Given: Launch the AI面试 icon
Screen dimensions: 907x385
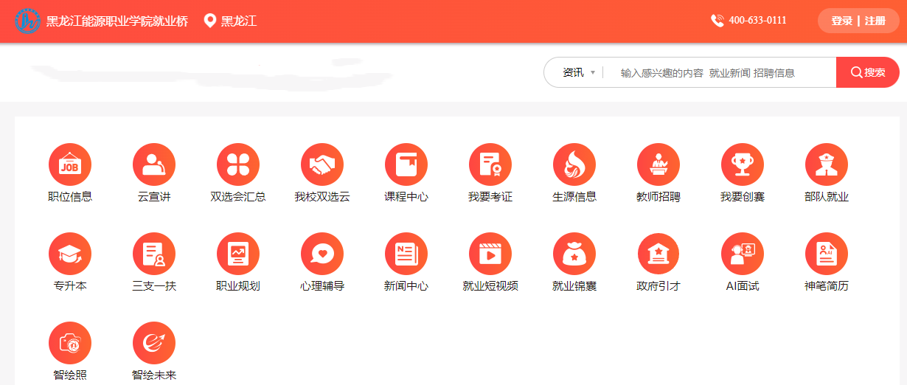Looking at the screenshot, I should 742,254.
